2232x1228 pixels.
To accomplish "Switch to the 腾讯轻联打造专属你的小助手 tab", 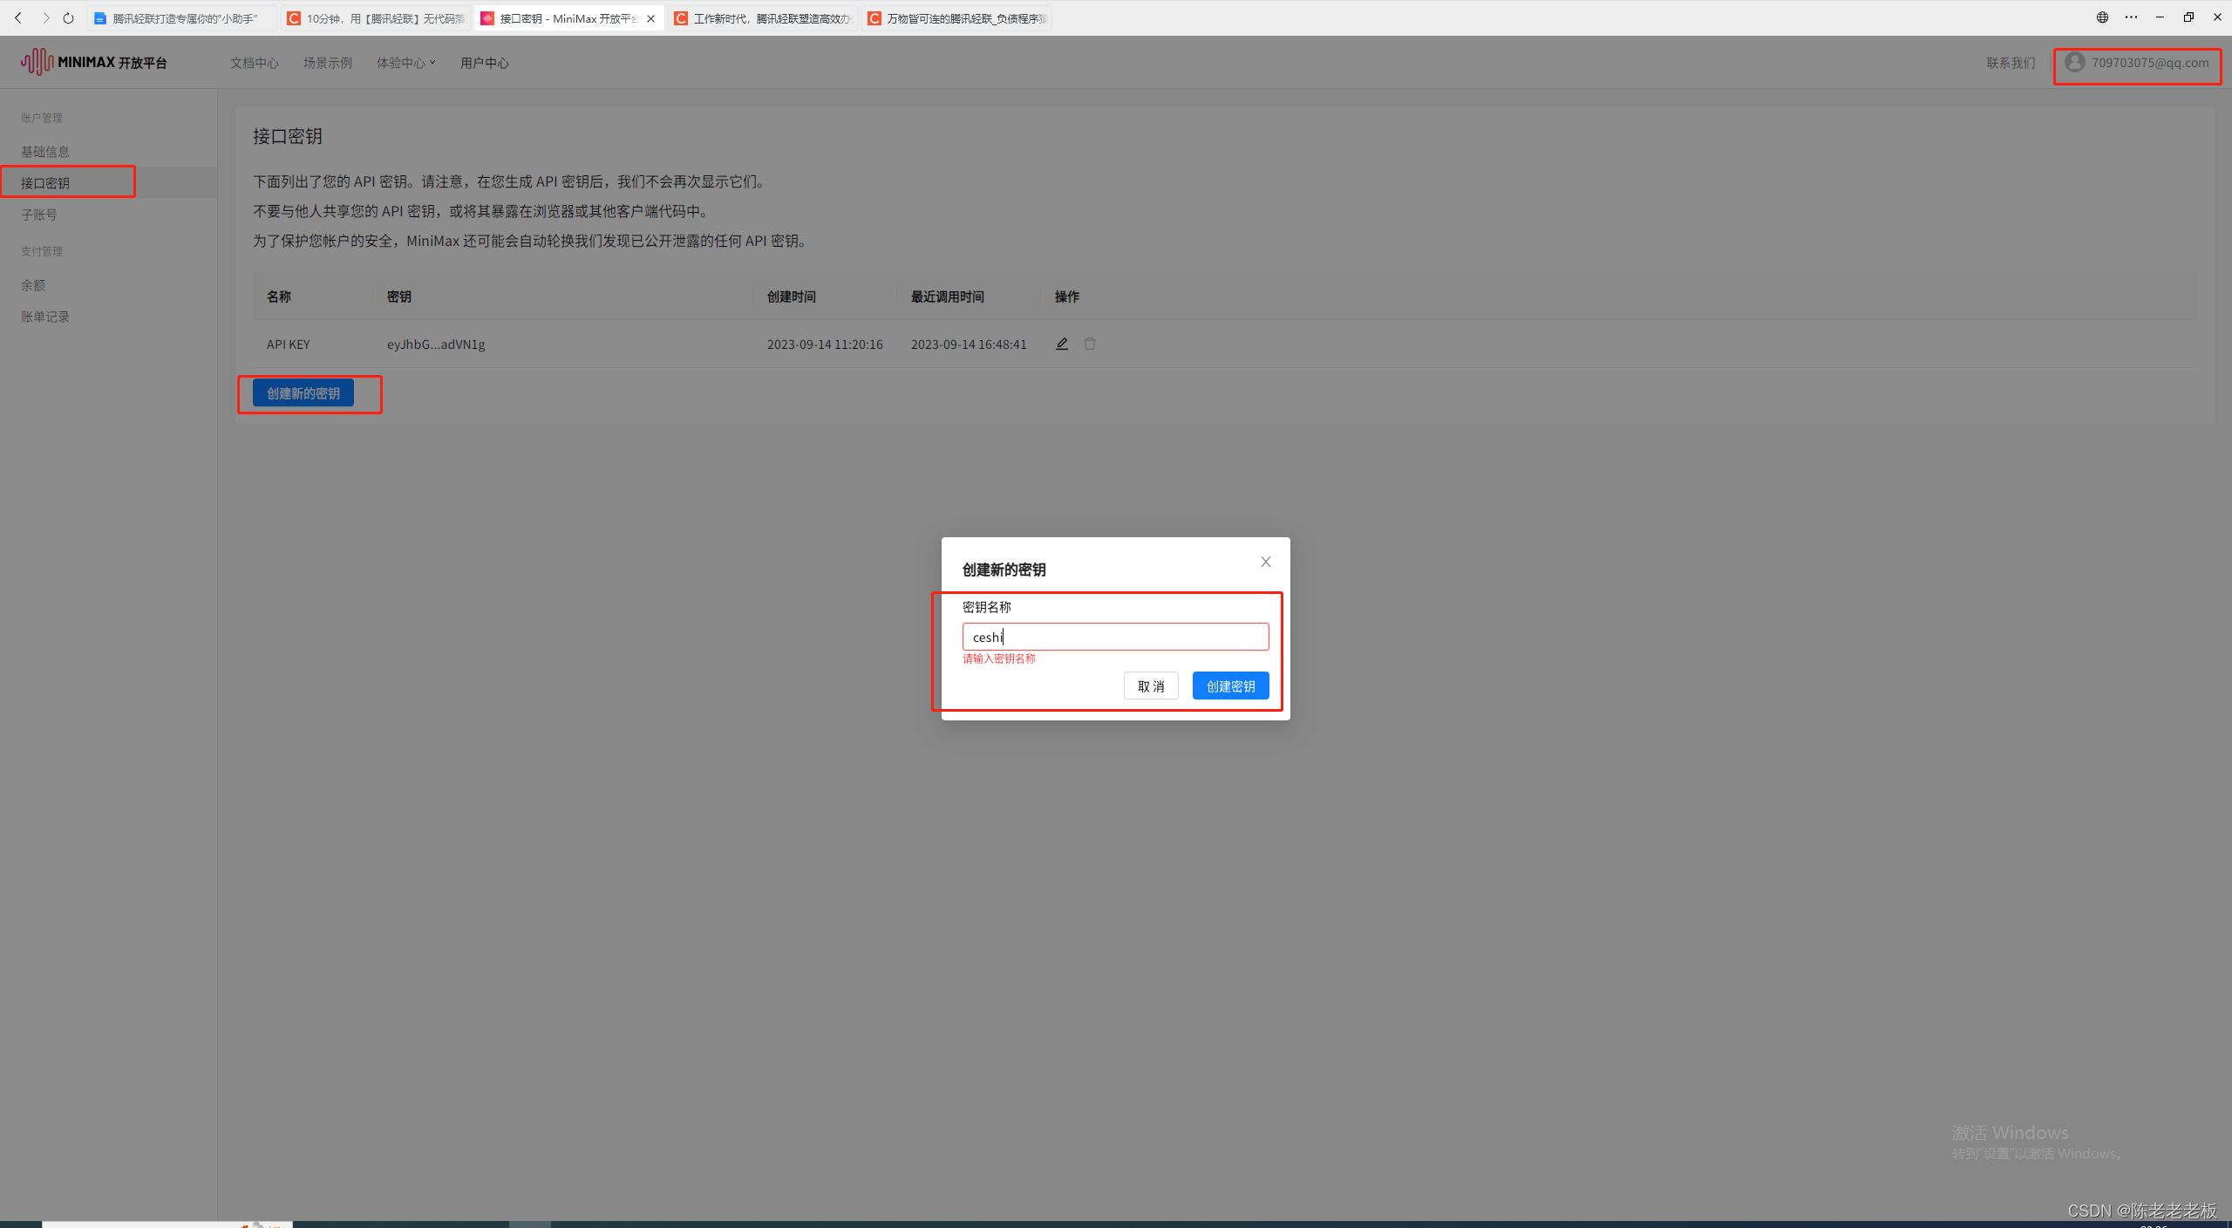I will [x=183, y=18].
